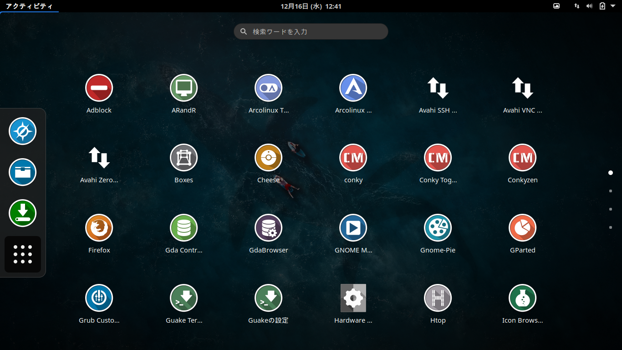The image size is (622, 350).
Task: Click the screenshot tray icon in top bar
Action: (556, 6)
